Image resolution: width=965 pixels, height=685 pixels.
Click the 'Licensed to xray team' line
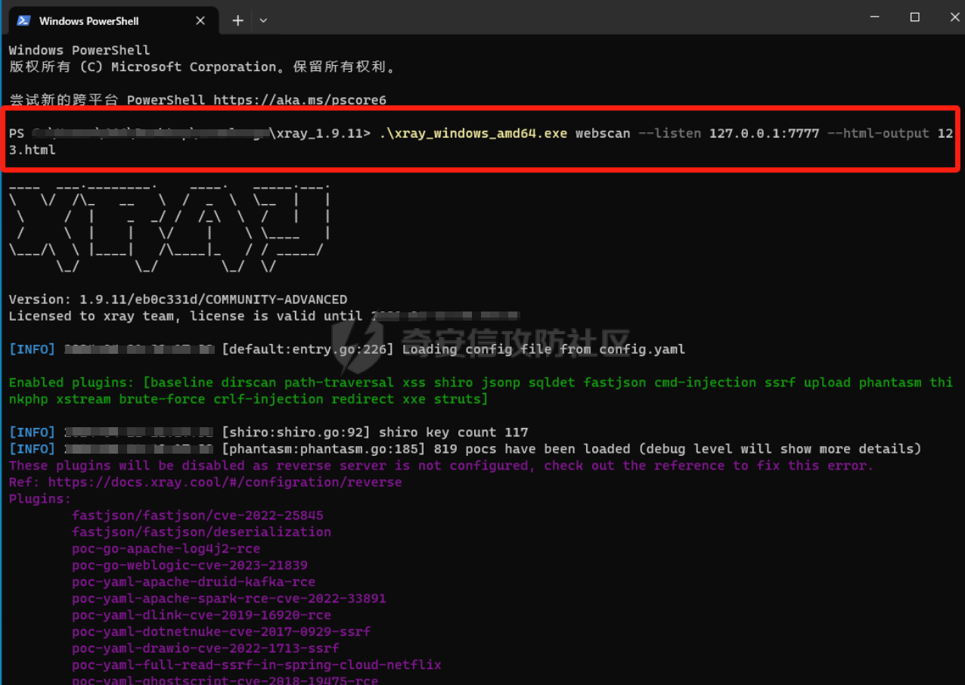click(x=264, y=316)
